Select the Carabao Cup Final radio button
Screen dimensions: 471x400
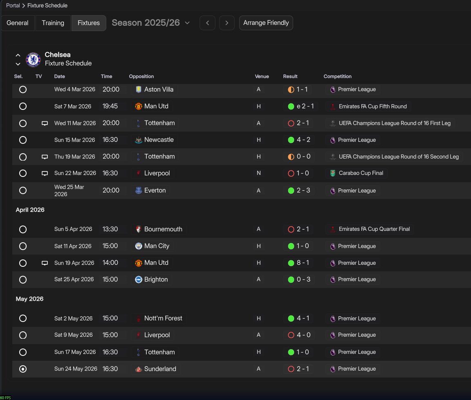click(23, 173)
